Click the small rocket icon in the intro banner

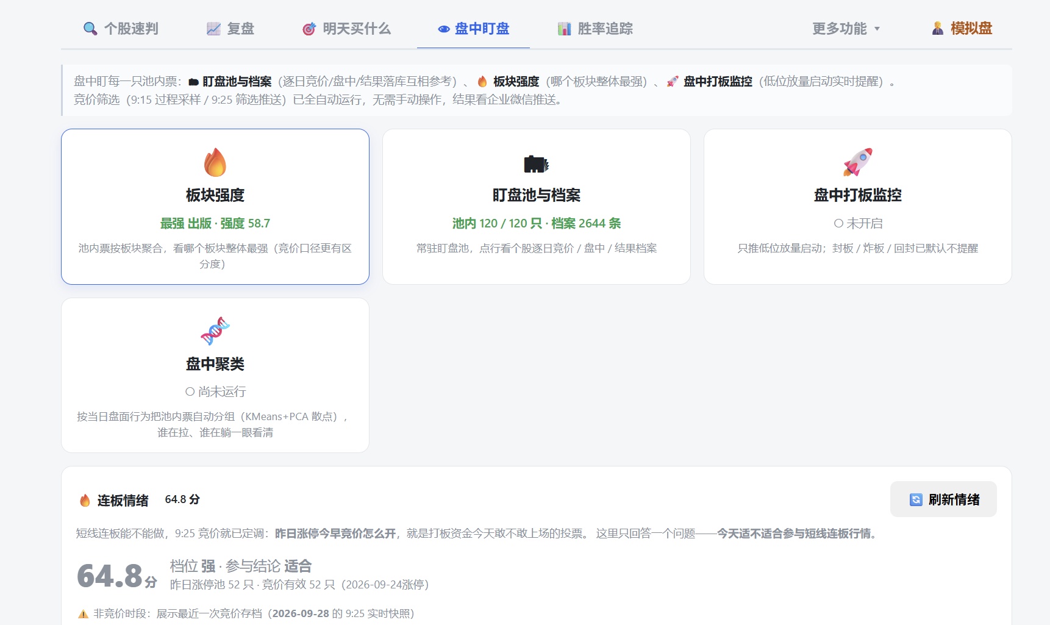point(673,82)
